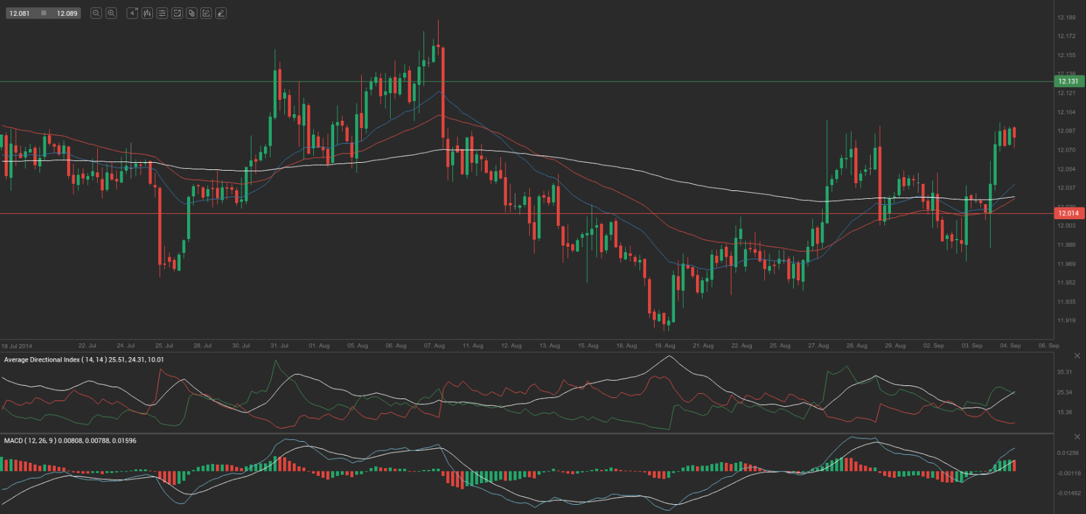The image size is (1086, 514).
Task: Open the candlestick chart type selector
Action: pyautogui.click(x=147, y=13)
